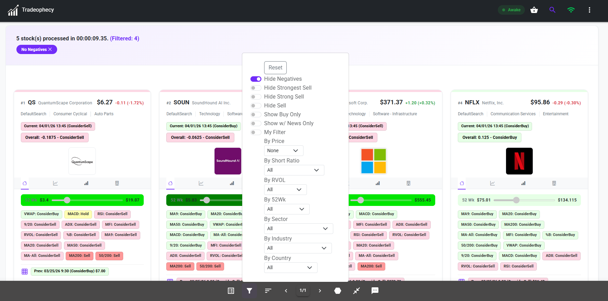This screenshot has width=608, height=301.
Task: Enable the Show Buy Only toggle
Action: pos(256,115)
